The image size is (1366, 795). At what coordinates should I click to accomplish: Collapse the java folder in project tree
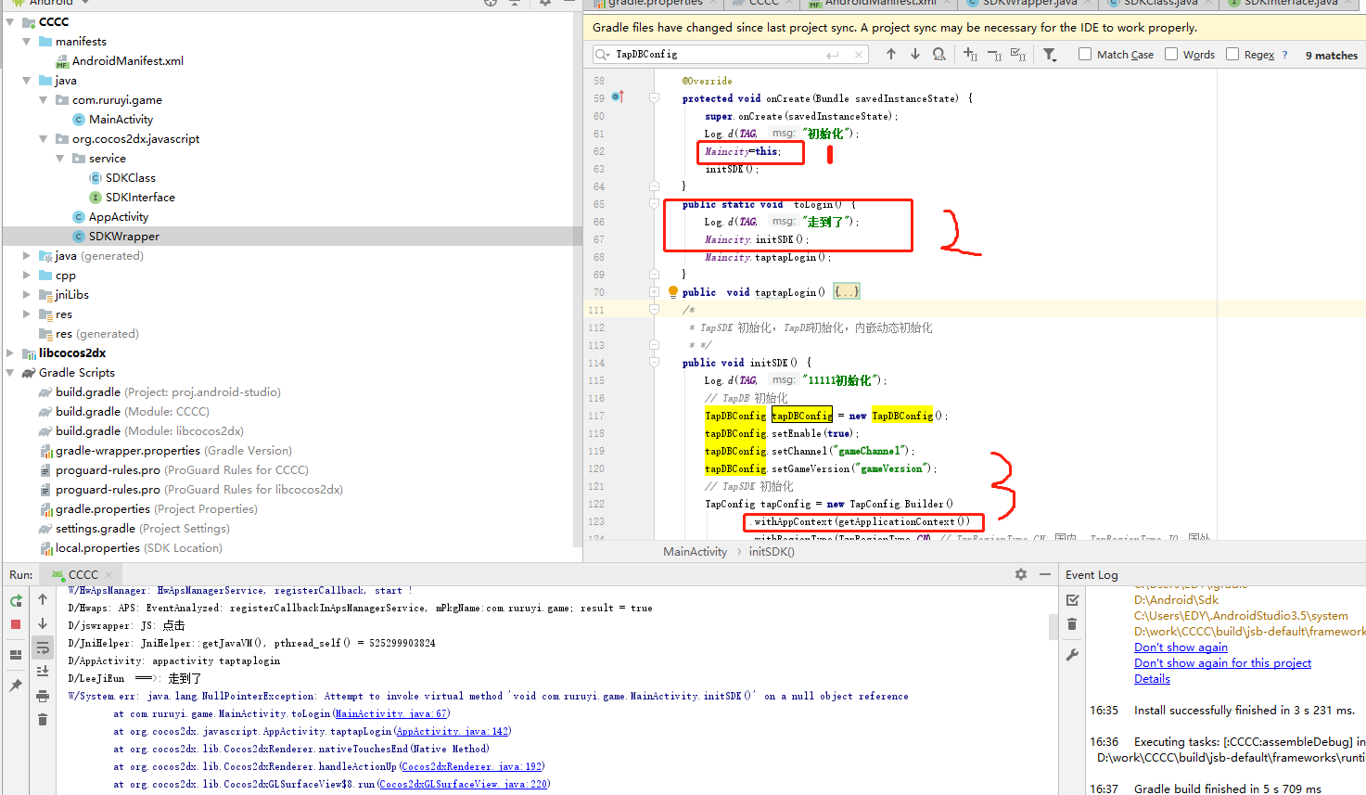[26, 80]
